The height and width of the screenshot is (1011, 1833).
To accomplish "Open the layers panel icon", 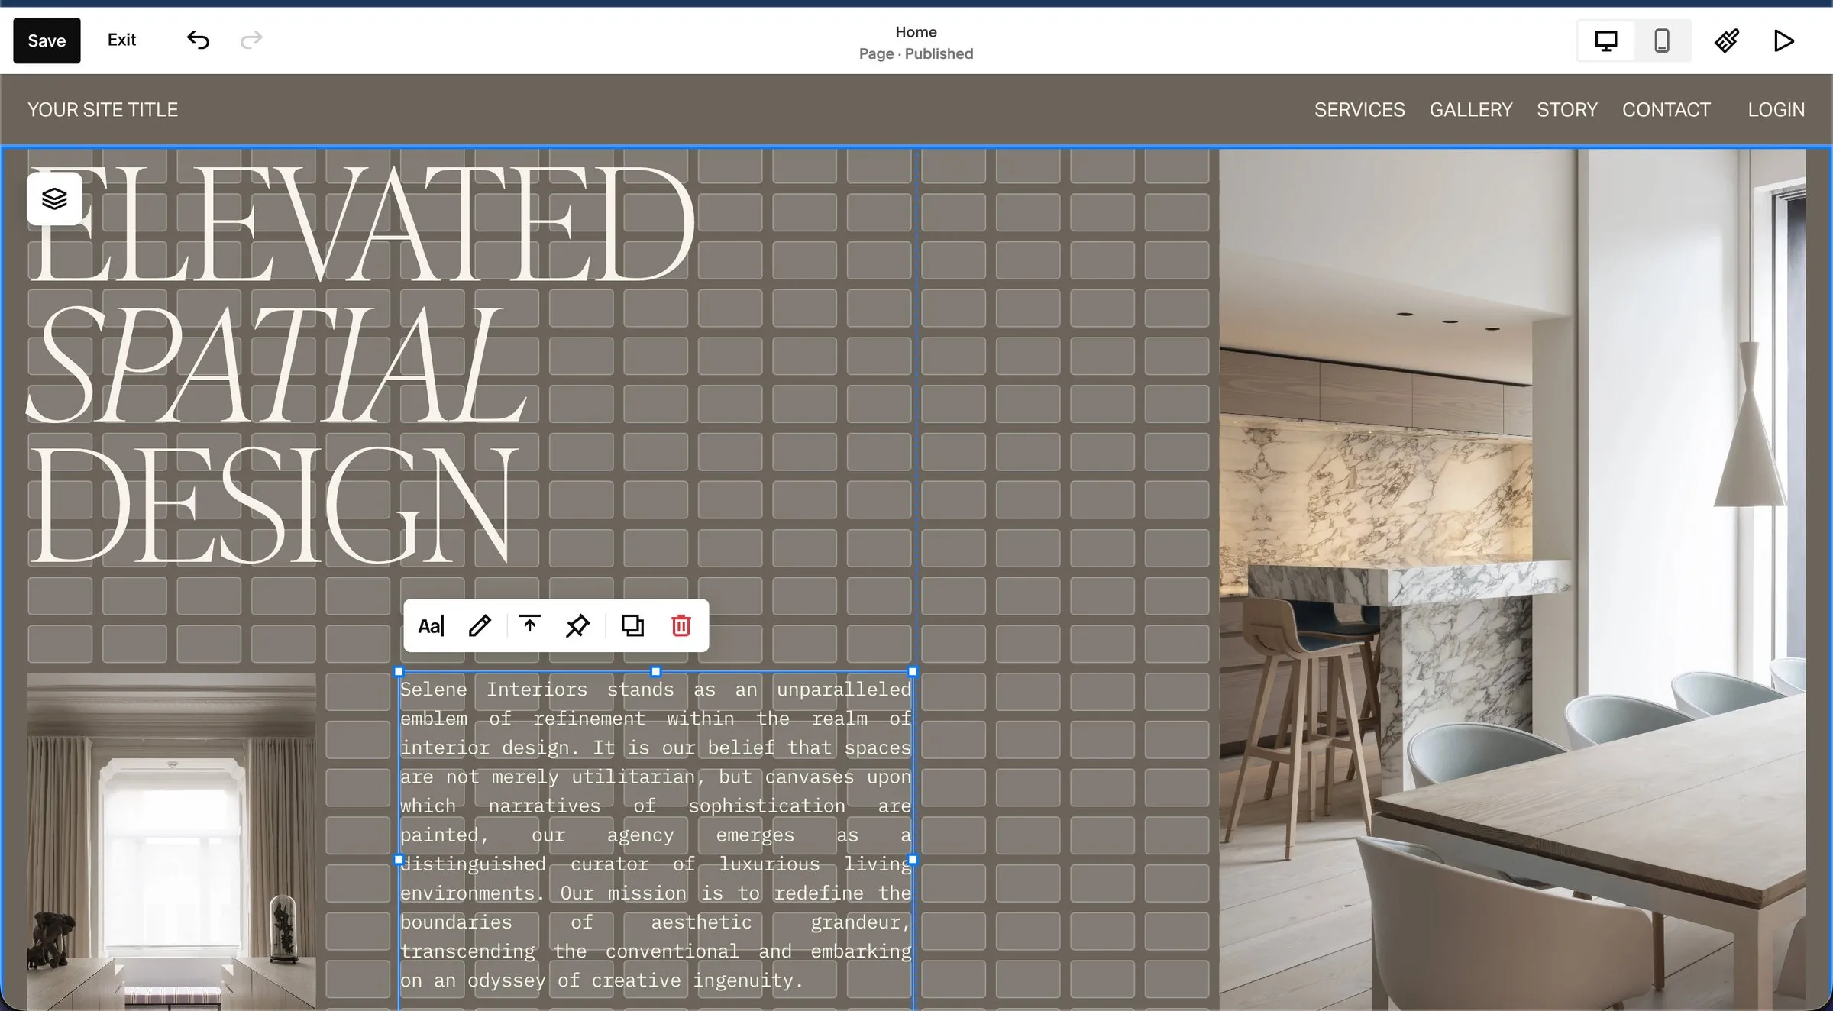I will (x=54, y=199).
